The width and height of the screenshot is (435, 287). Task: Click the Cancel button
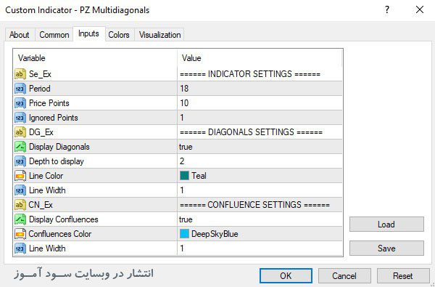click(344, 275)
